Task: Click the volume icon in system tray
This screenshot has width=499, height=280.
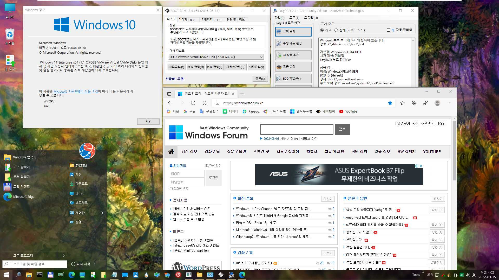Action: point(468,275)
